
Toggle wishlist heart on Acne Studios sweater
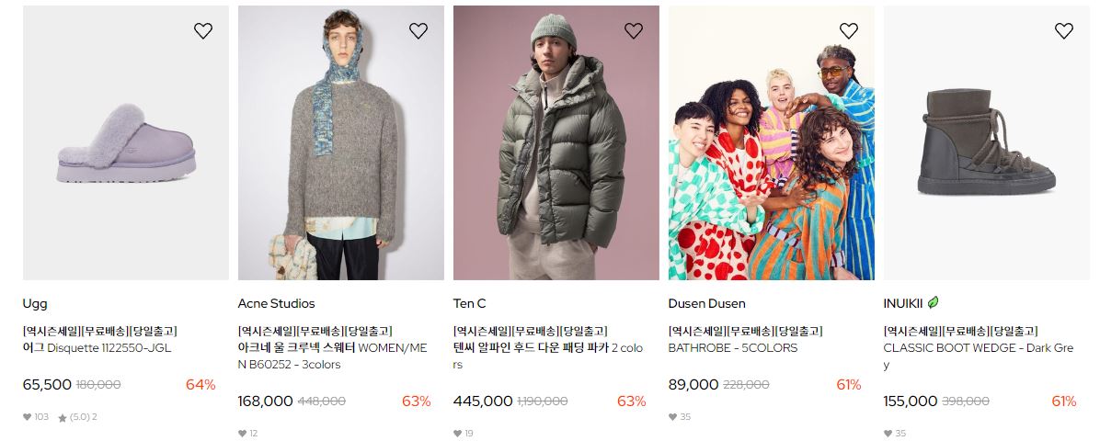coord(418,31)
